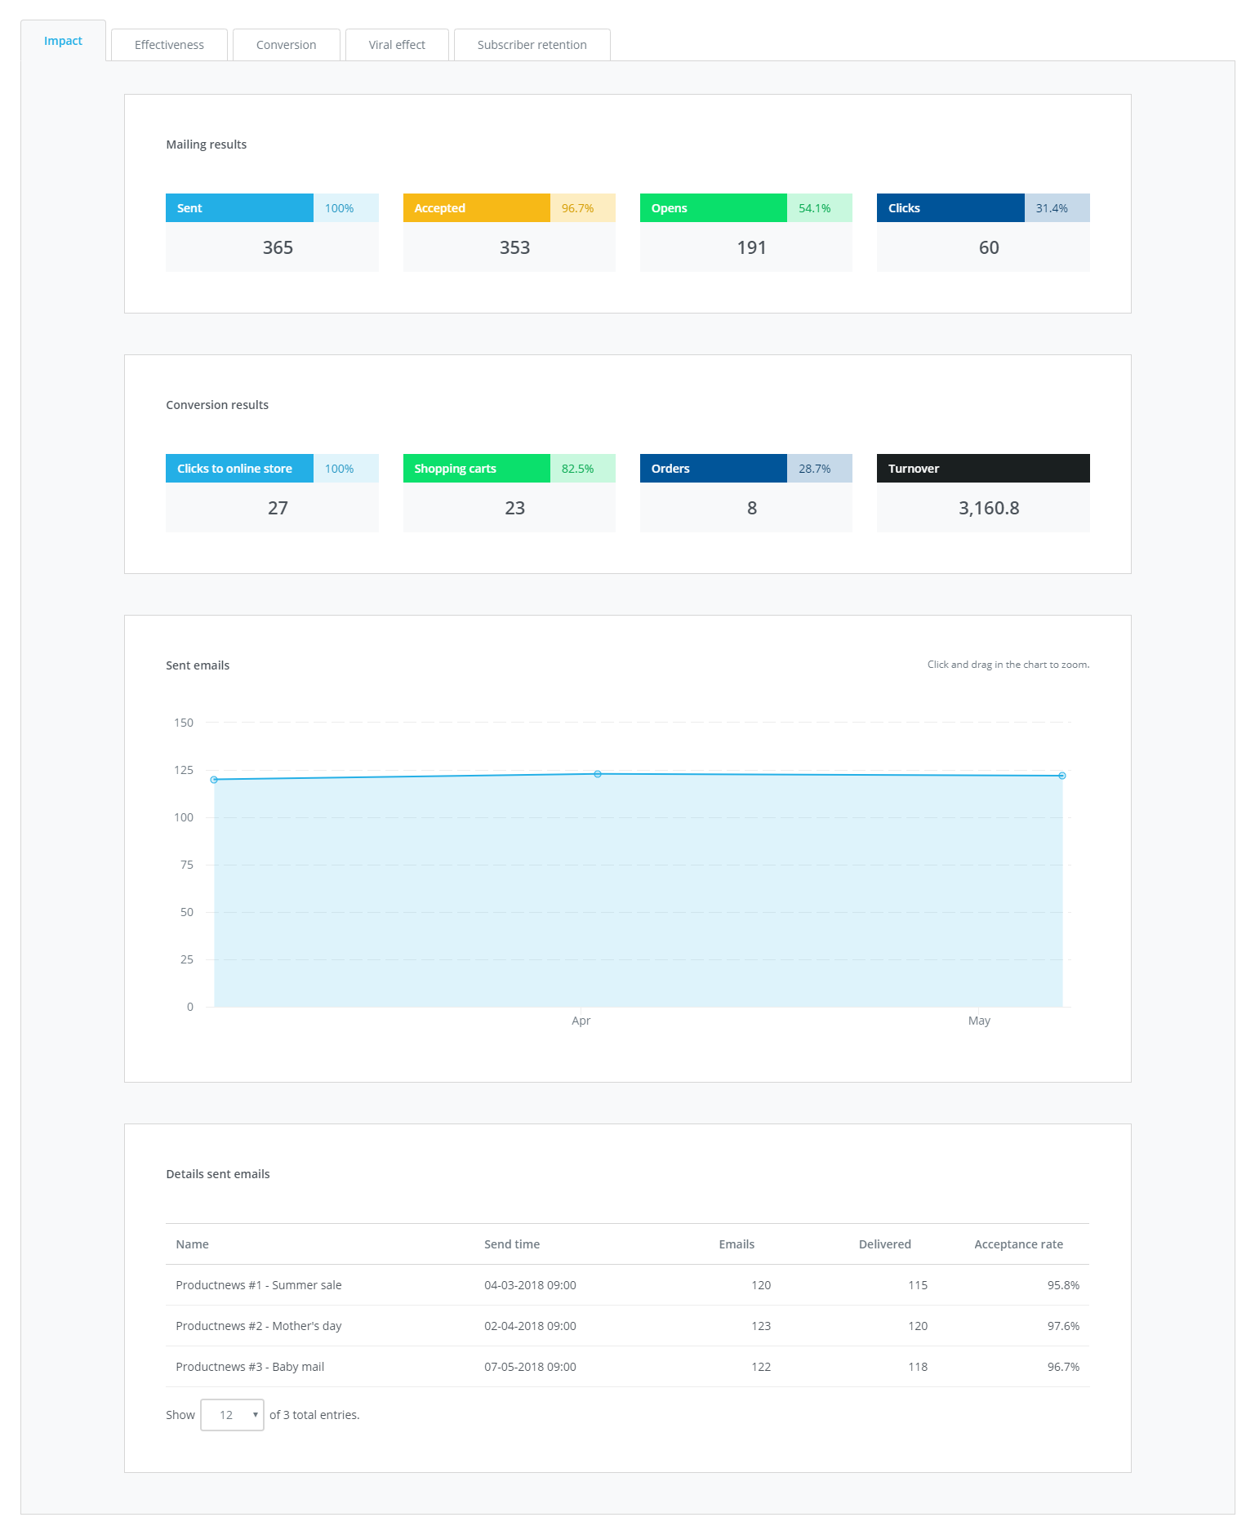
Task: Click 'Sent emails' chart title
Action: pos(198,665)
